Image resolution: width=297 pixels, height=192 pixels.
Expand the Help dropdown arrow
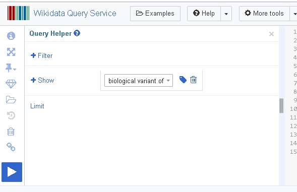coord(226,14)
